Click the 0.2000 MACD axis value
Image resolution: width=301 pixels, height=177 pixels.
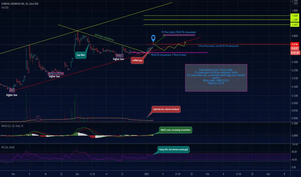295,124
